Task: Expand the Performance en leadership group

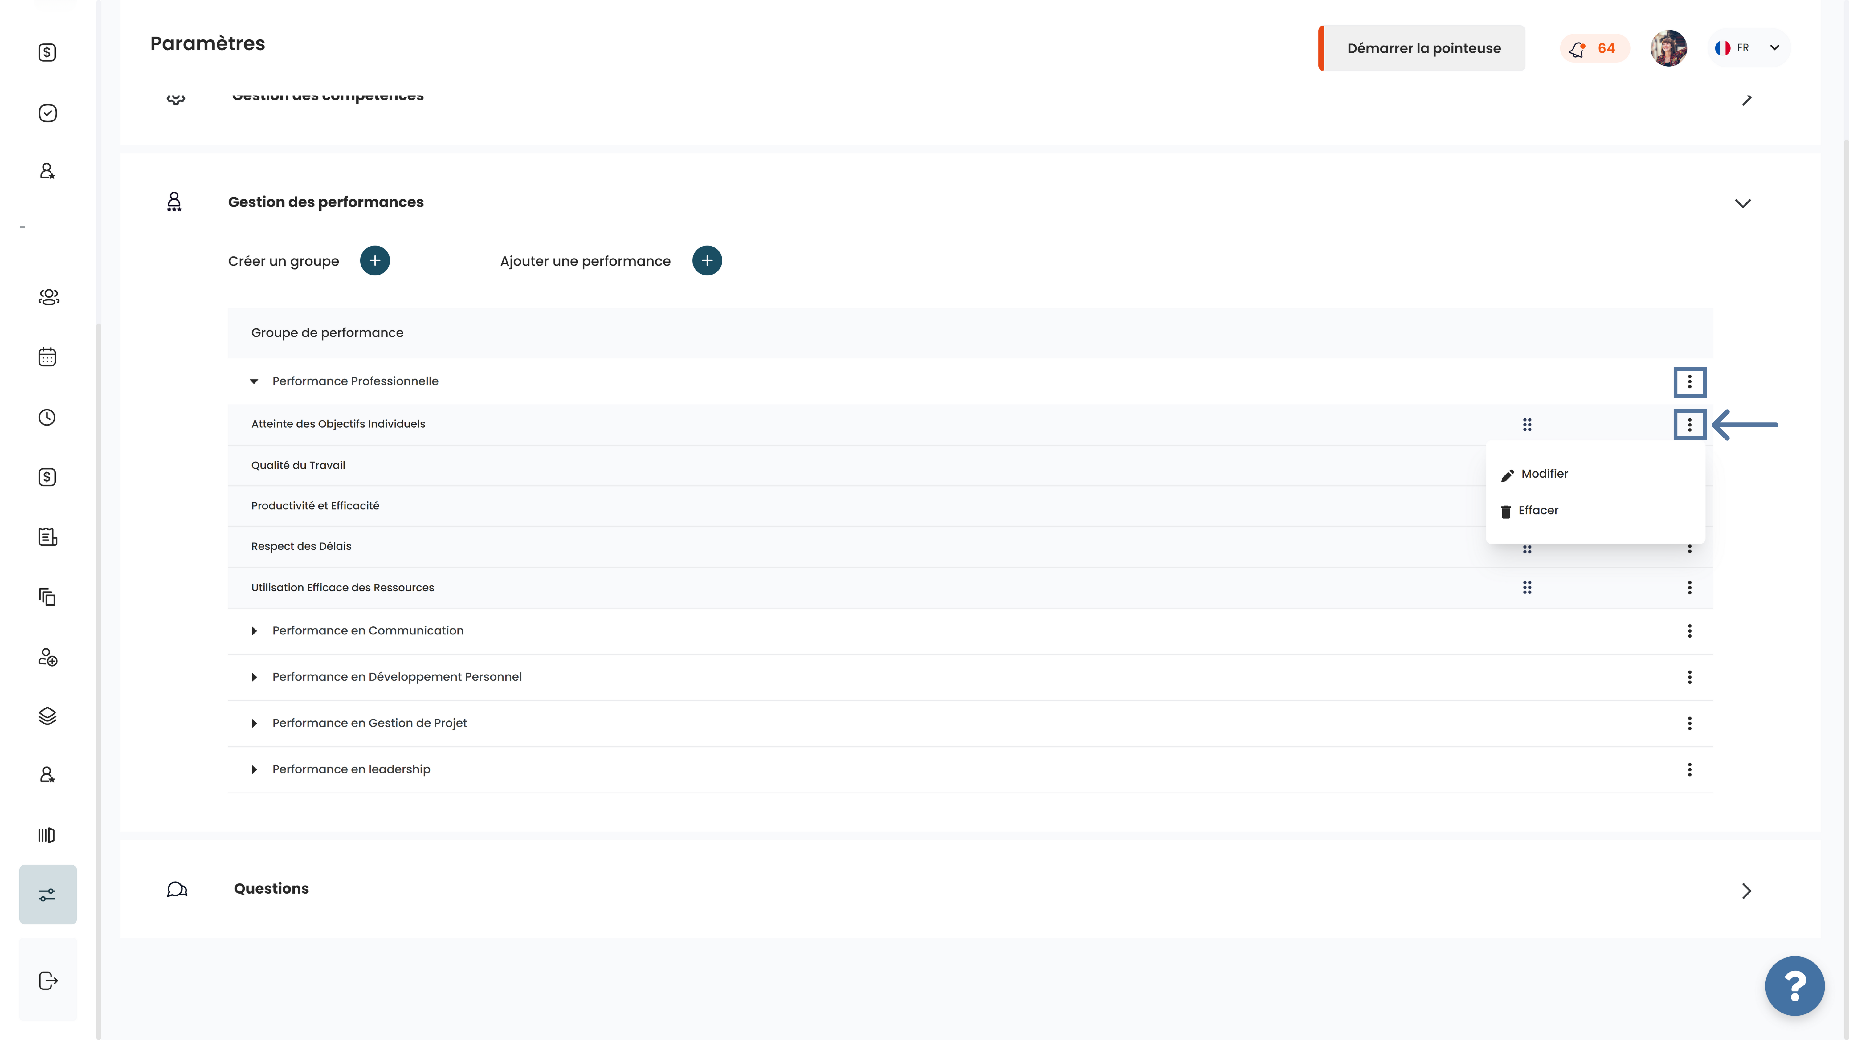Action: click(254, 769)
